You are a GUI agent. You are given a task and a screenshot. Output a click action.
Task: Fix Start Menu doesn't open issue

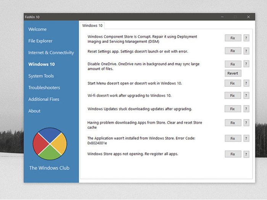[x=233, y=83]
